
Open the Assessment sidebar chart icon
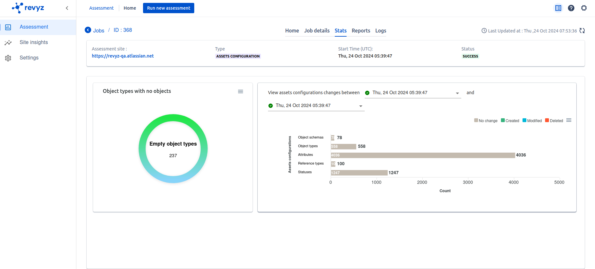[x=8, y=27]
